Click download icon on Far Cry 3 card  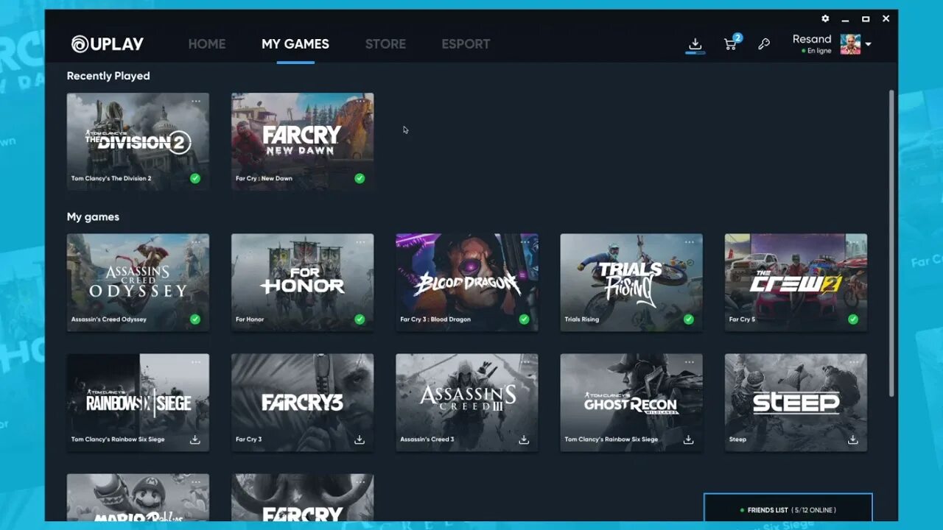360,439
